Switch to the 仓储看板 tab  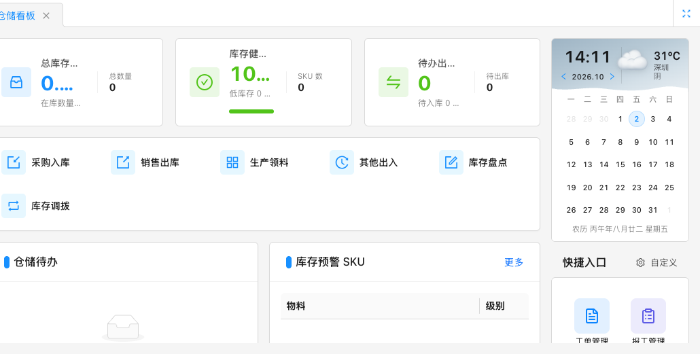pos(17,16)
